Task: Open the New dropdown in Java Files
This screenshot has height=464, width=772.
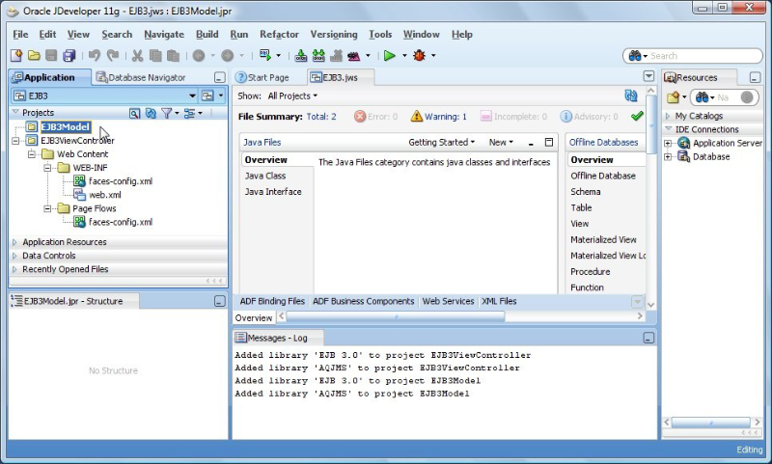Action: coord(501,142)
